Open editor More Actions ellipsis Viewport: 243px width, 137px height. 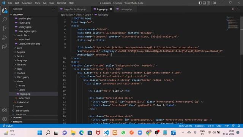coord(239,9)
